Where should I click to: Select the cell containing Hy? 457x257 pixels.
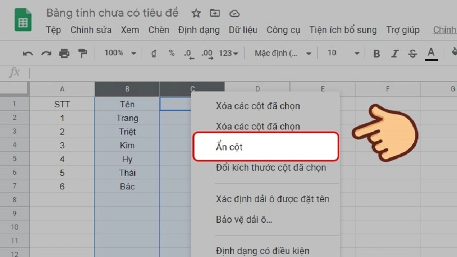coord(127,159)
